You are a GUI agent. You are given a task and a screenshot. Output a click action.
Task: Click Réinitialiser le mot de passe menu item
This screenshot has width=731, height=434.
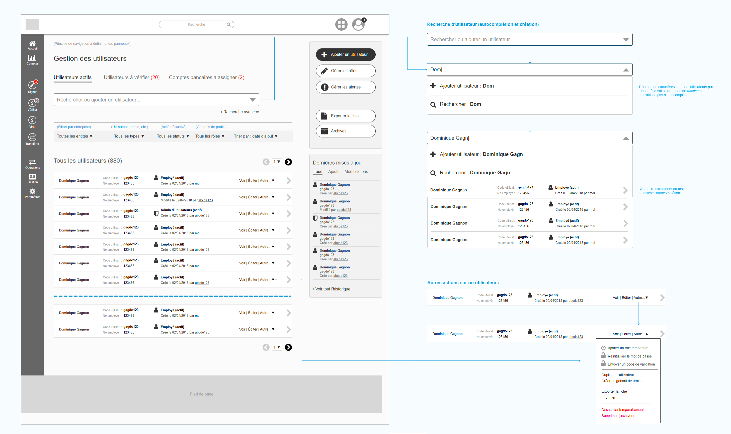coord(630,356)
